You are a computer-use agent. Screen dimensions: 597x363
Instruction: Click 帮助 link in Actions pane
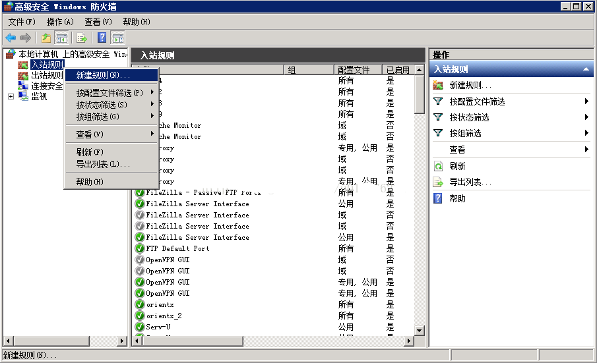pyautogui.click(x=457, y=198)
